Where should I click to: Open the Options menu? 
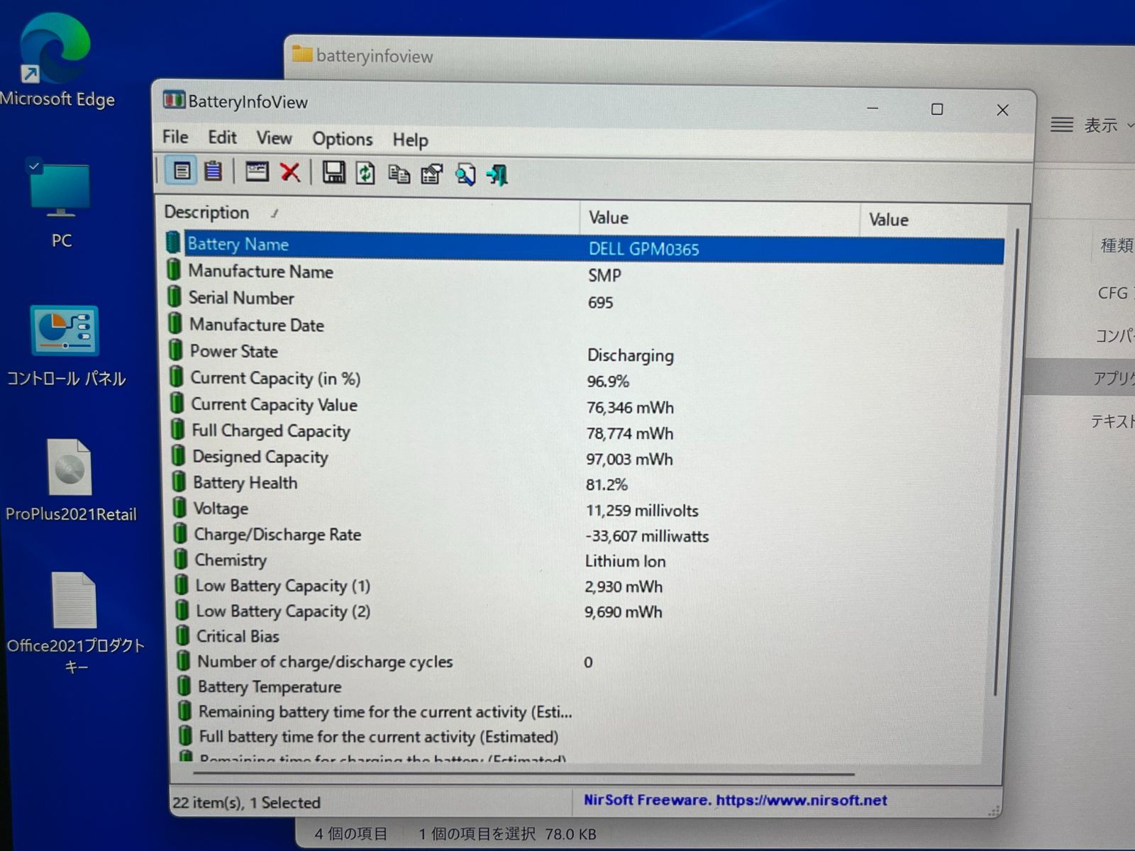[342, 139]
